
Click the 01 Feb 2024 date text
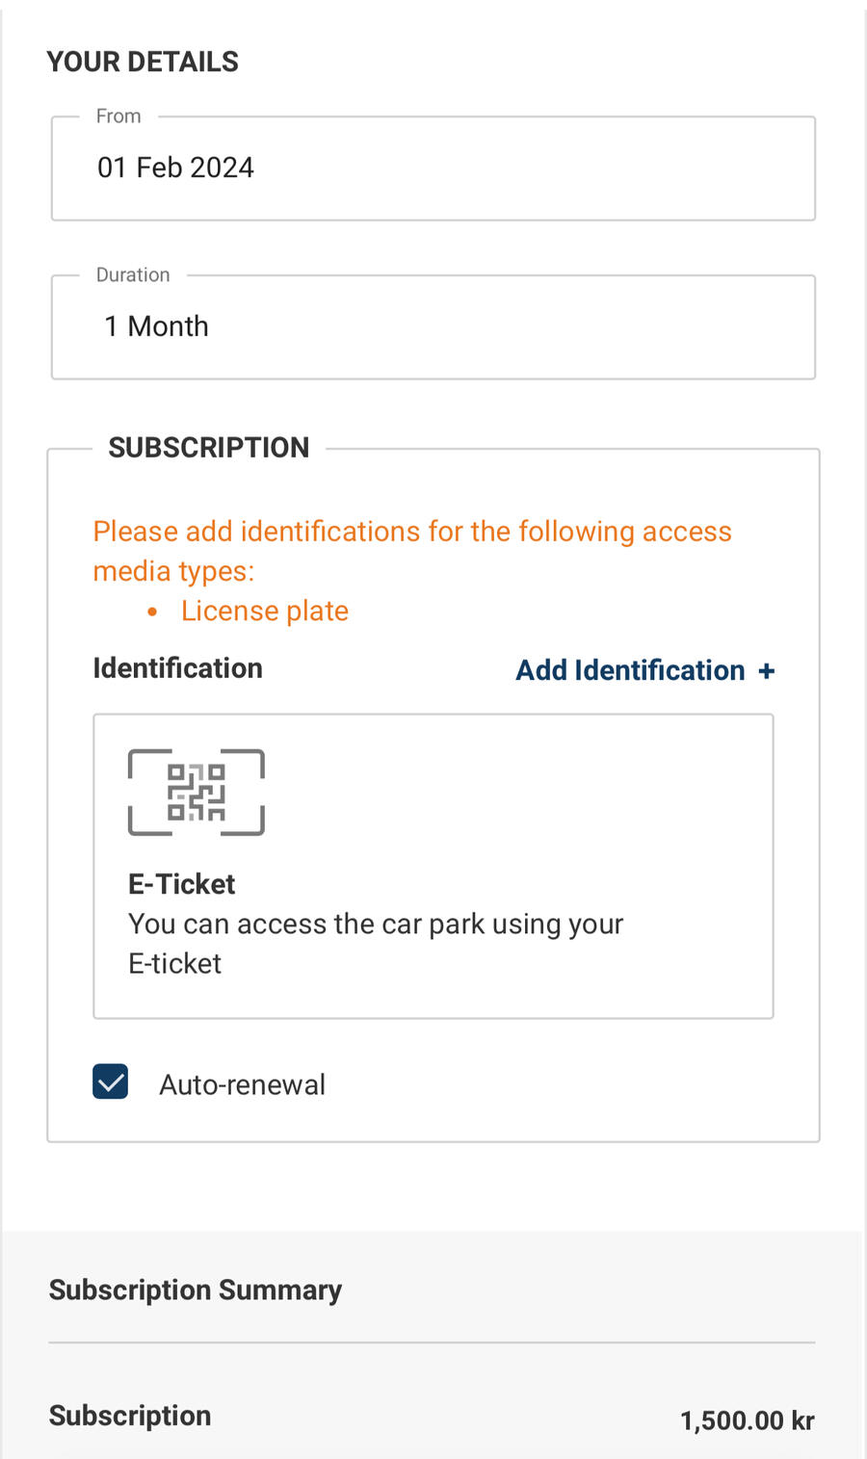pyautogui.click(x=175, y=168)
